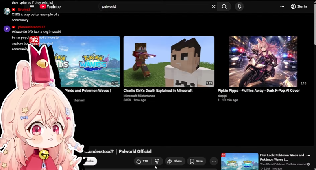The width and height of the screenshot is (316, 170).
Task: Select chat user pkmumbreon937
Action: tap(31, 27)
